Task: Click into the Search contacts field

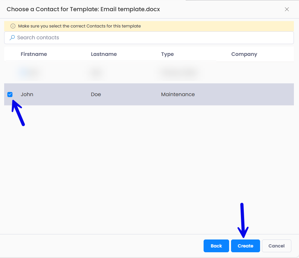Action: coord(149,38)
